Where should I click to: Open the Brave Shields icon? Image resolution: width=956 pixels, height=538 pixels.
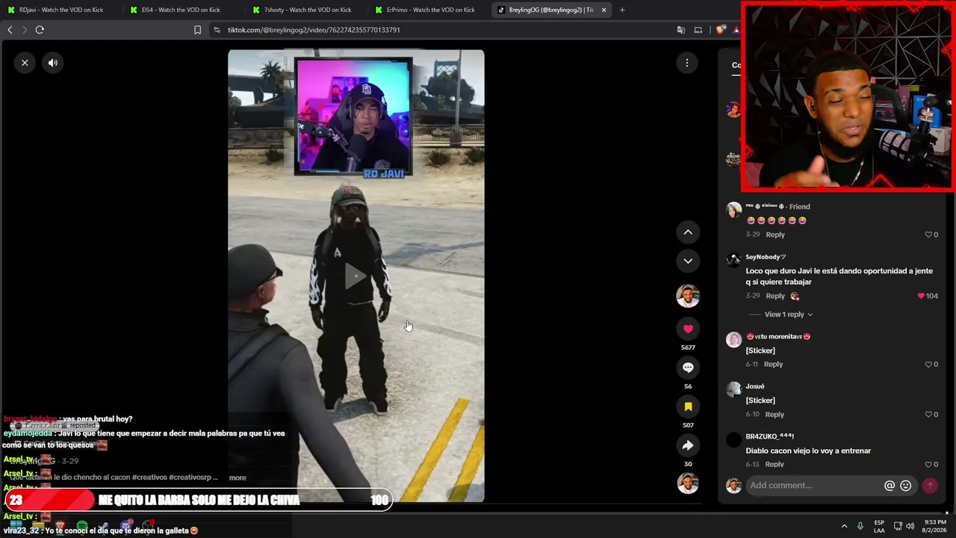click(x=720, y=30)
